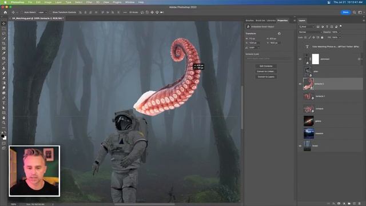Select the Clone Stamp tool
Viewport: 366px width, 206px height.
(x=4, y=68)
